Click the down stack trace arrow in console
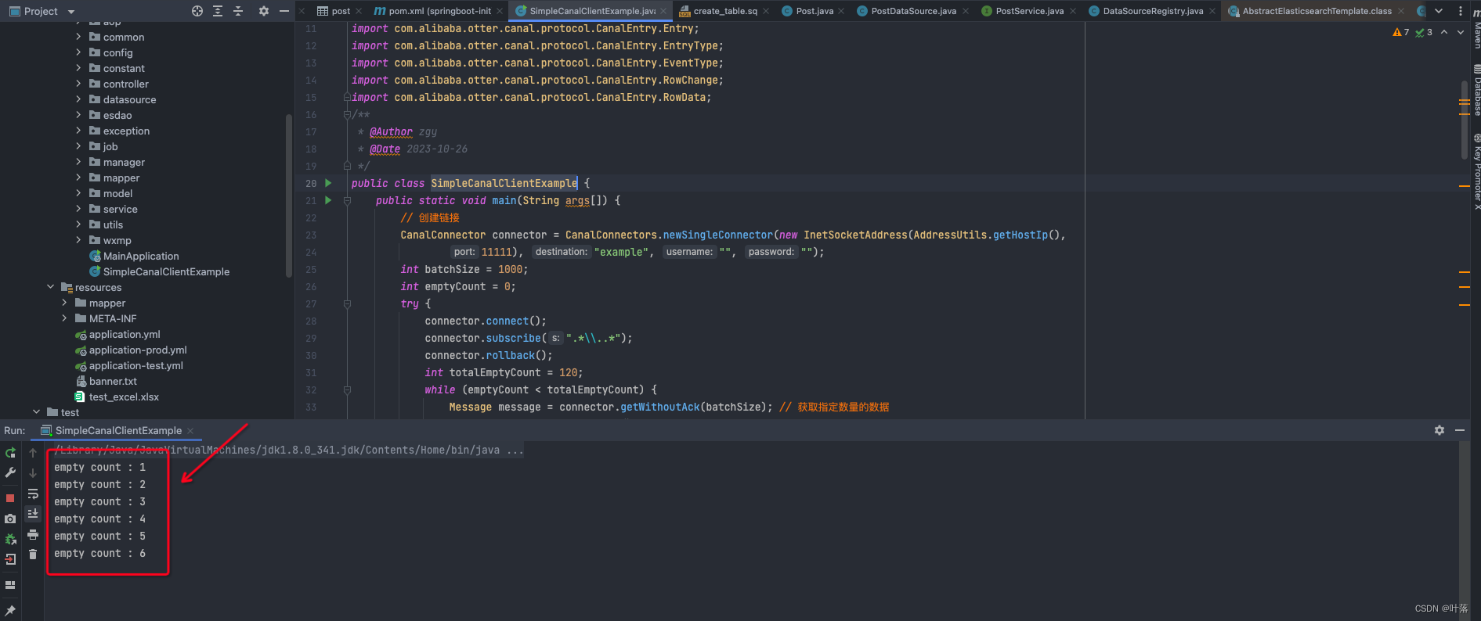The height and width of the screenshot is (621, 1481). [33, 473]
